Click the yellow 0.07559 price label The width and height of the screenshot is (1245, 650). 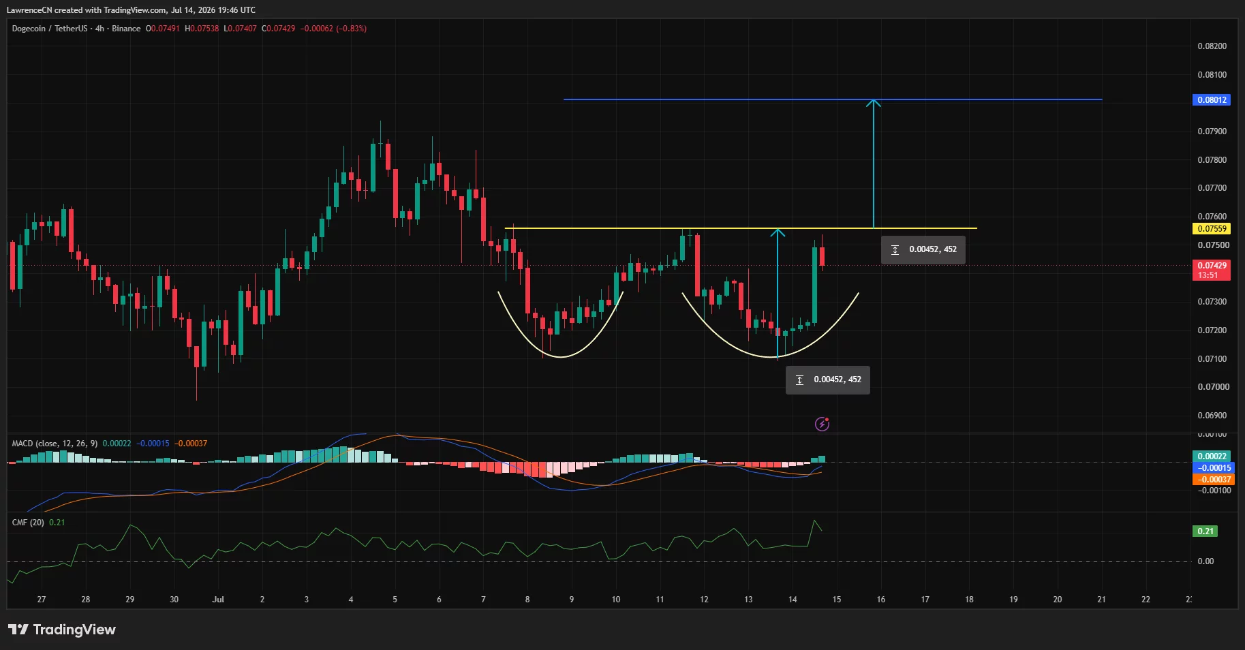coord(1212,229)
